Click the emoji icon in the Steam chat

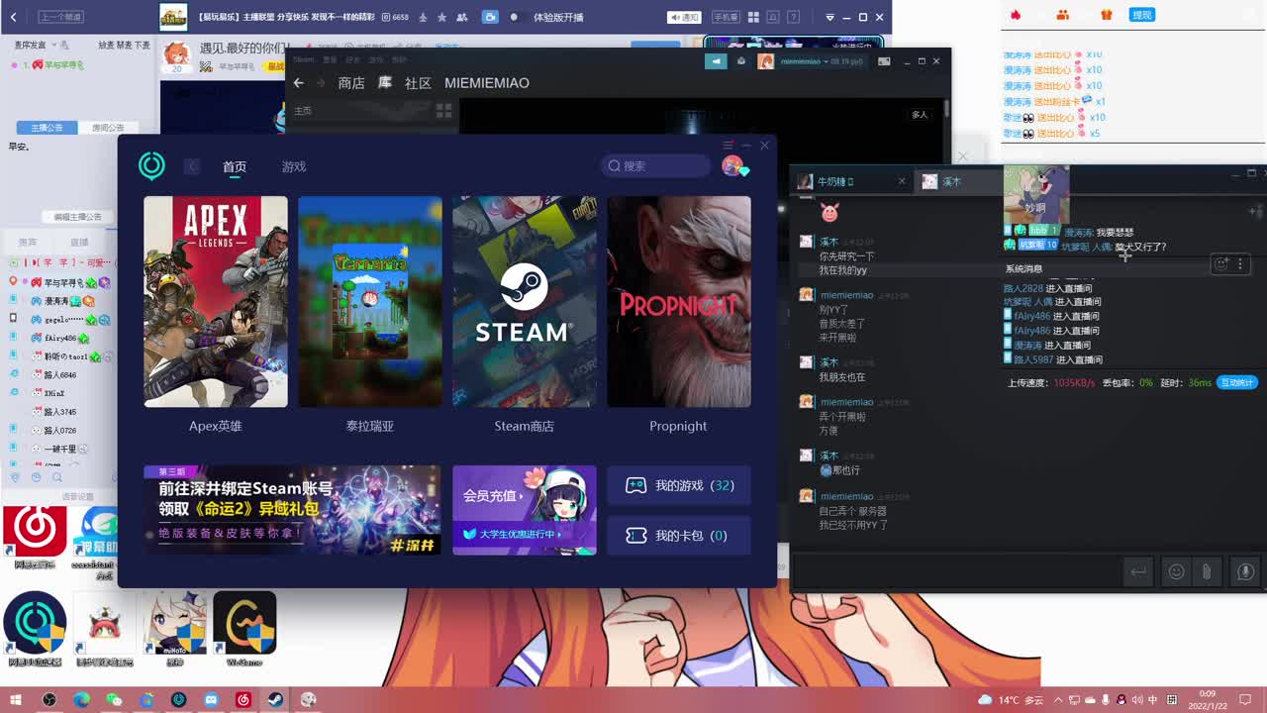click(x=1176, y=571)
